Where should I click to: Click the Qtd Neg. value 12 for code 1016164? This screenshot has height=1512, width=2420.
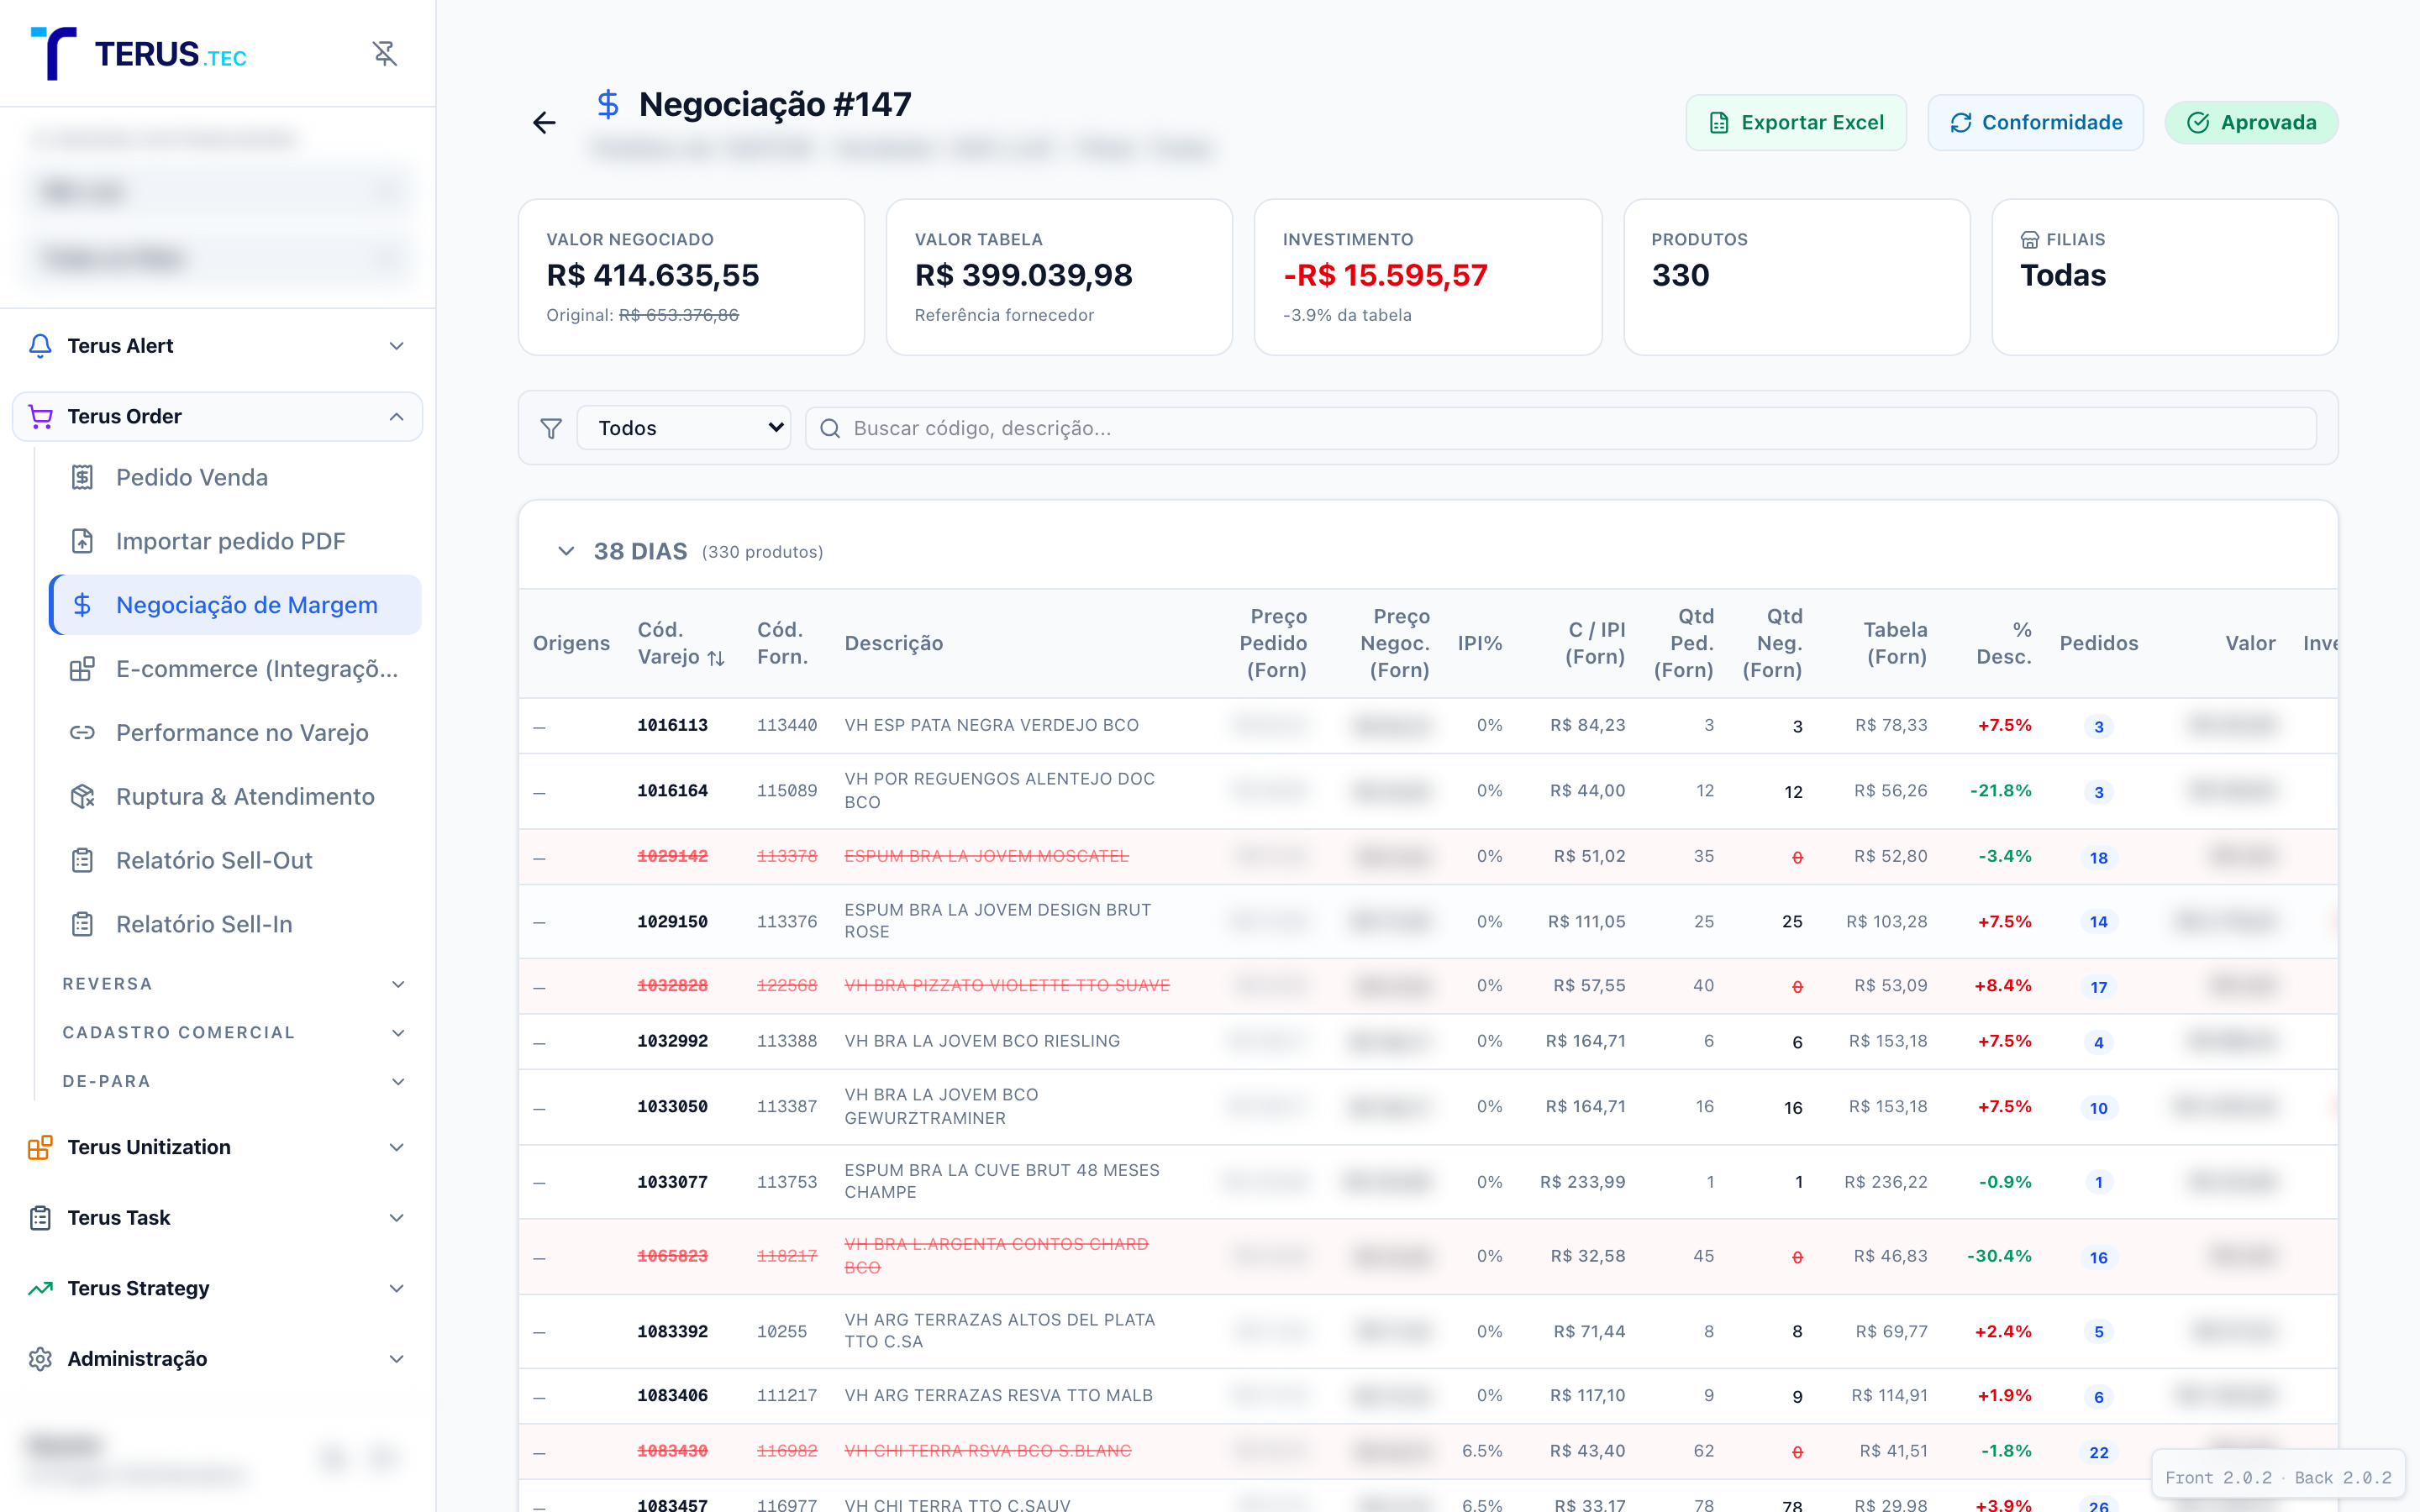1794,792
